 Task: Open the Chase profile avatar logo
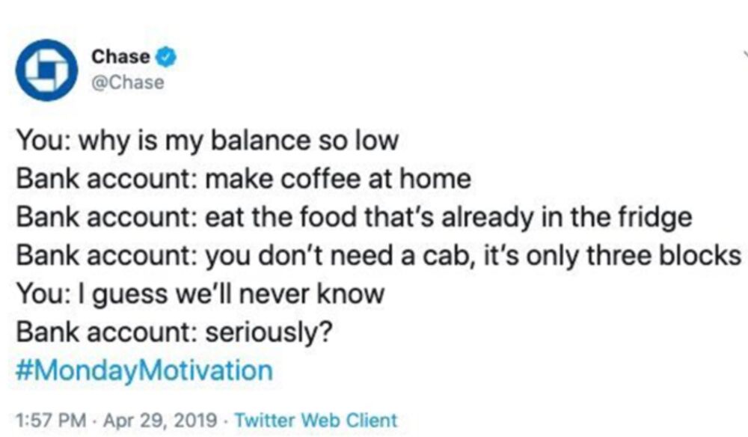(x=46, y=70)
